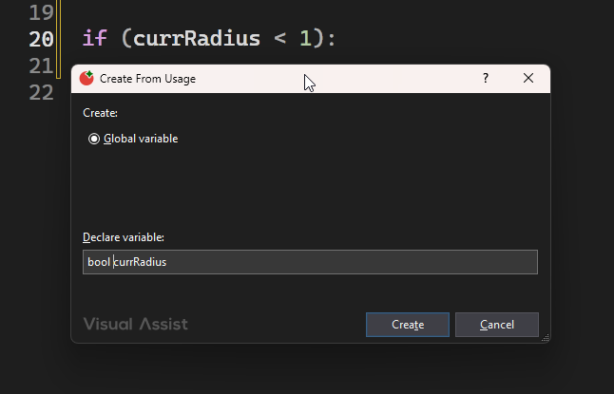614x394 pixels.
Task: Select the Global variable radio button
Action: click(94, 139)
